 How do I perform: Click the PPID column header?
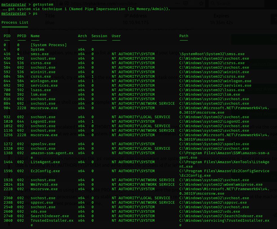click(x=22, y=36)
